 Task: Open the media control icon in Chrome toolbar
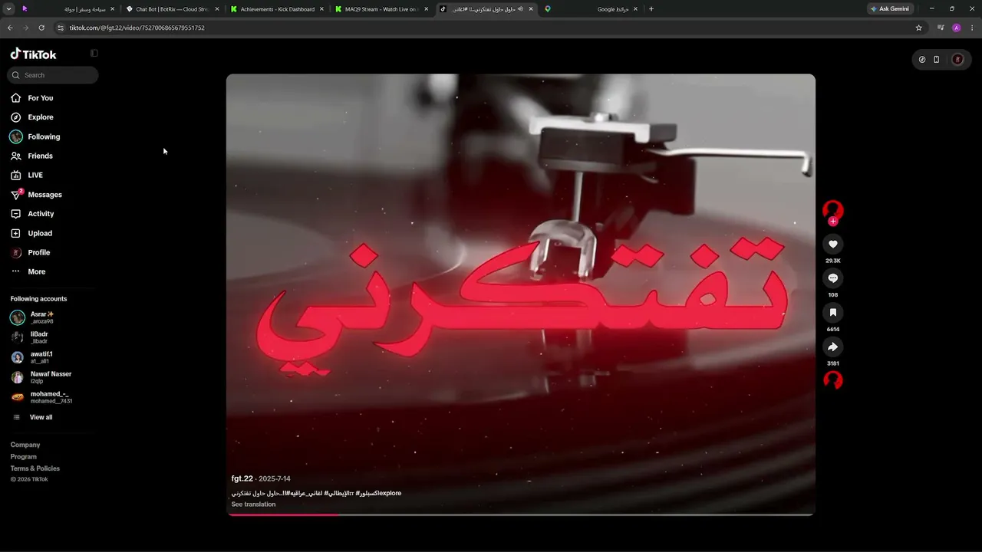coord(941,28)
